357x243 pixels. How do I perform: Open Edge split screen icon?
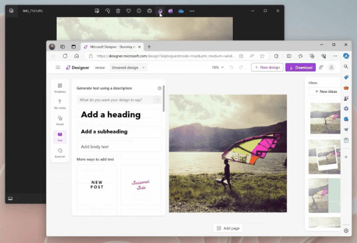click(x=289, y=56)
